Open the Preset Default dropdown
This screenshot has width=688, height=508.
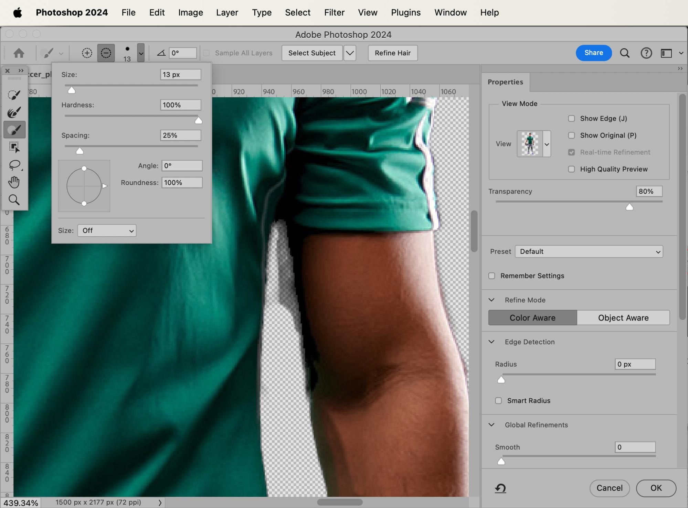pyautogui.click(x=589, y=251)
